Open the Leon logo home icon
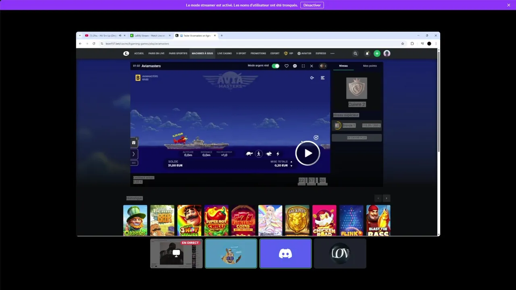 point(126,53)
